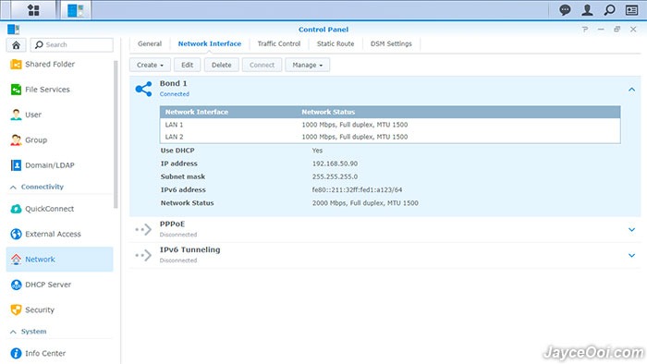Click the sidebar vertical scrollbar
Viewport: 647px width, 364px height.
[x=116, y=134]
